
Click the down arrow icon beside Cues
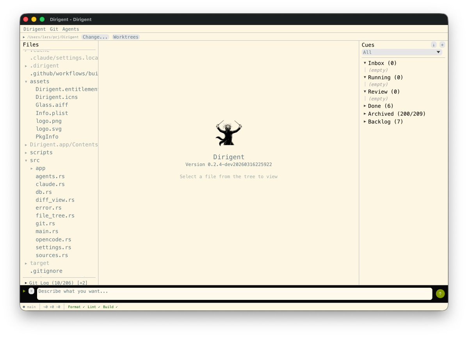434,45
